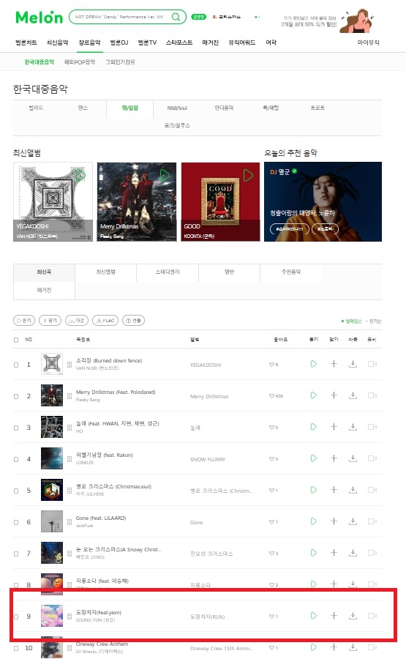Play the GOOD album by KOONTA from thumbnail overlay

click(x=248, y=175)
